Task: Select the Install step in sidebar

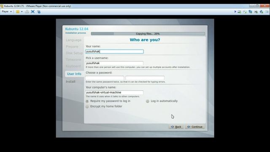Action: [x=70, y=81]
